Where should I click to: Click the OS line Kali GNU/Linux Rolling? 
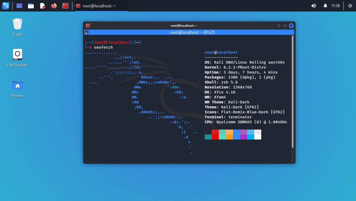coord(244,62)
